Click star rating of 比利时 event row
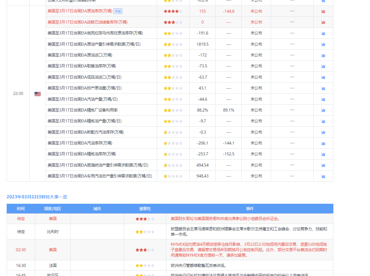The height and width of the screenshot is (276, 370). click(145, 232)
